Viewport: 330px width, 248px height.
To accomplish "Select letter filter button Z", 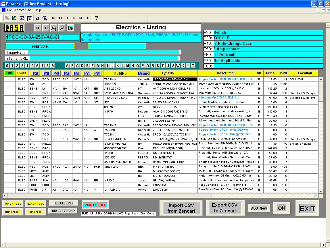I will pyautogui.click(x=193, y=65).
